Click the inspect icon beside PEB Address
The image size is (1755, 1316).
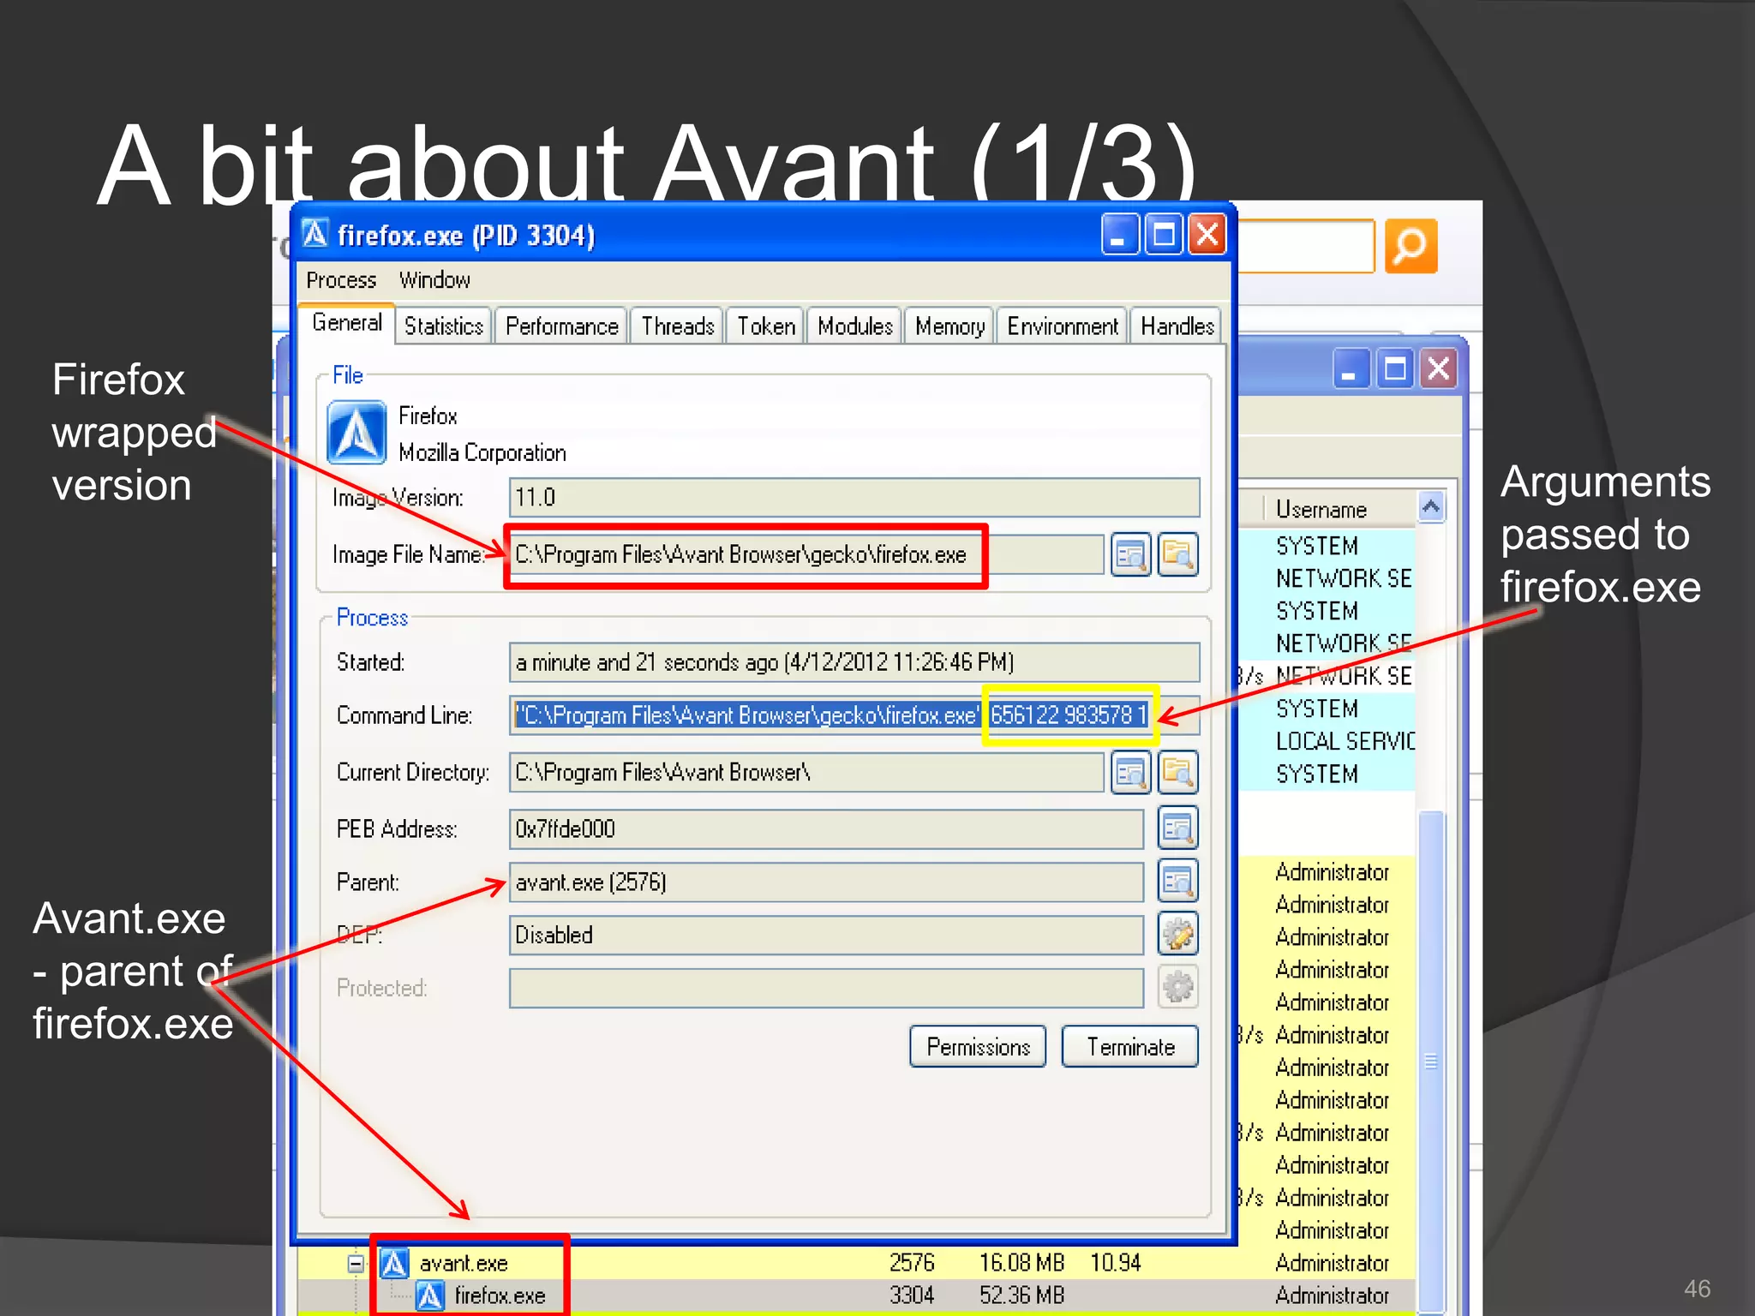1177,828
